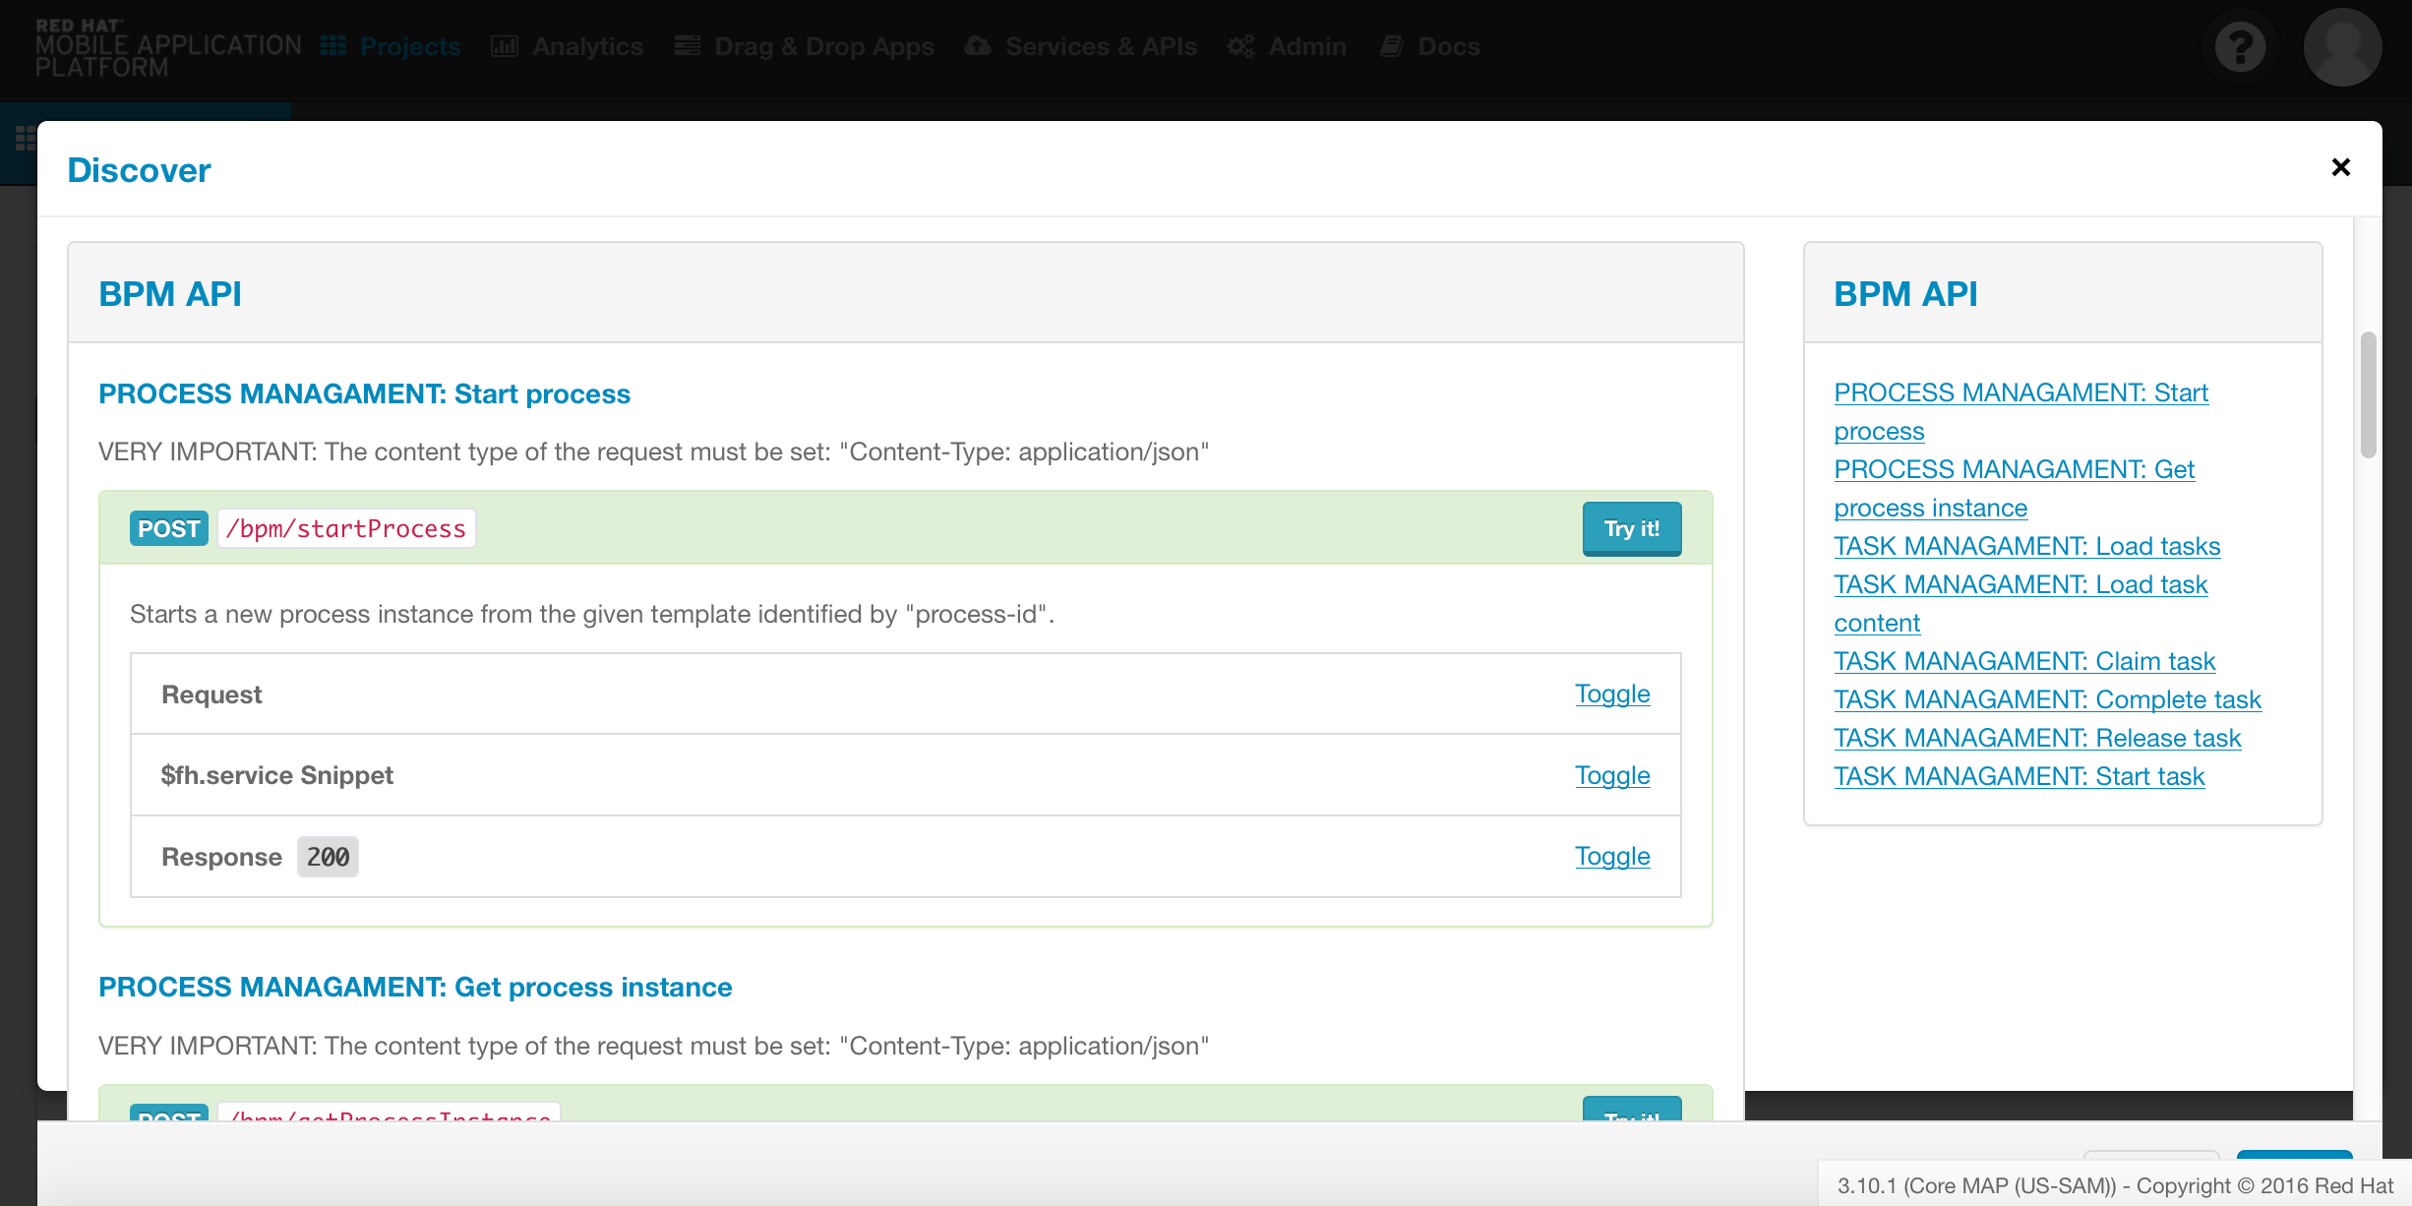2412x1206 pixels.
Task: Open the TASK MANAGAMENT: Release task link
Action: pos(2036,738)
